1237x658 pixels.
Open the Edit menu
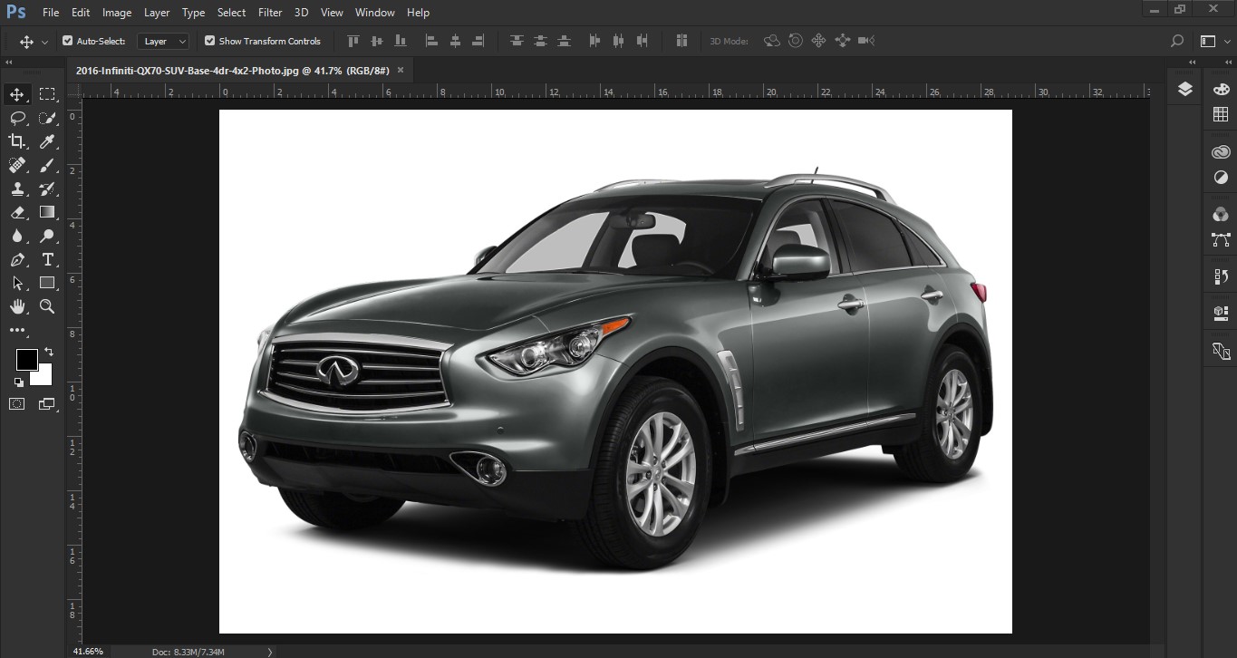81,13
